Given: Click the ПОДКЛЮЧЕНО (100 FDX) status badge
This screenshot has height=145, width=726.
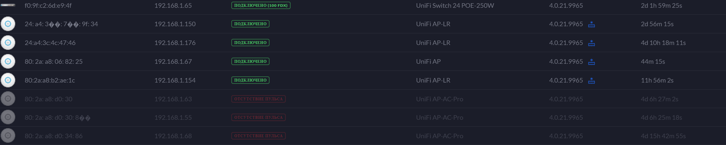Looking at the screenshot, I should click(261, 6).
